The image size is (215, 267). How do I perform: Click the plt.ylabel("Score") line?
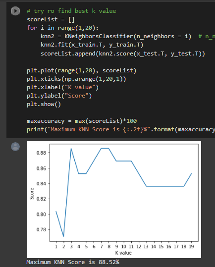pos(59,96)
